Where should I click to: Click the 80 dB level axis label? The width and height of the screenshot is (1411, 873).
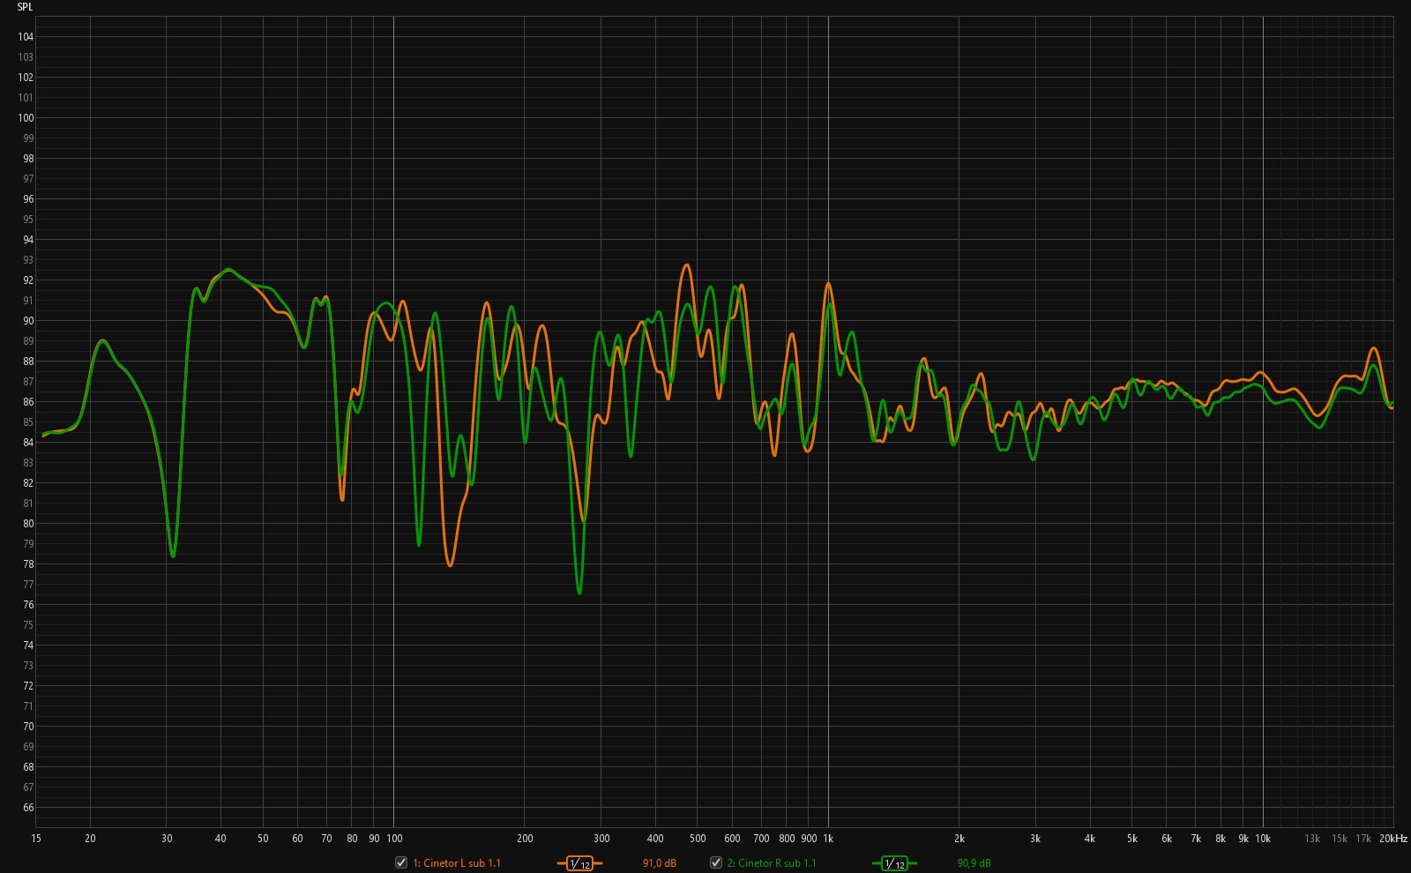28,524
